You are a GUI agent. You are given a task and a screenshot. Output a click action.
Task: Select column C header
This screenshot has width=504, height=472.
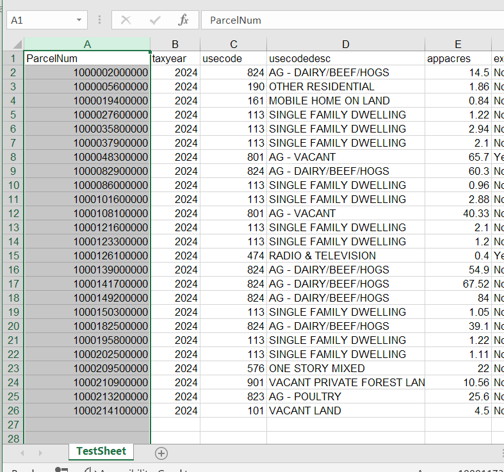point(233,44)
